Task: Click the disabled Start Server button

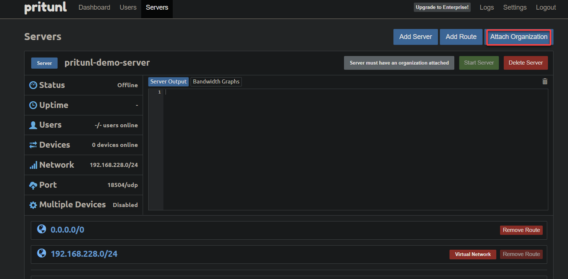Action: click(479, 63)
